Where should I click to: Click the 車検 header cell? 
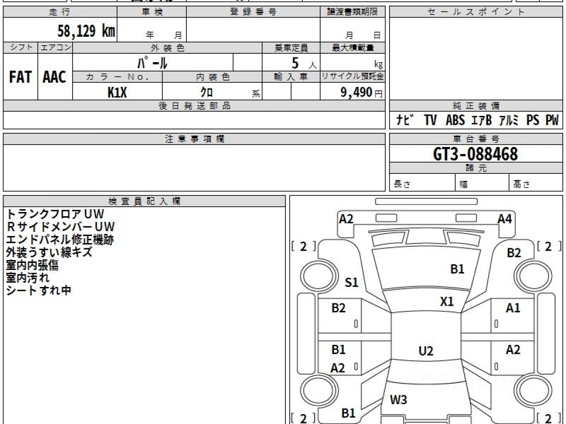(x=152, y=12)
